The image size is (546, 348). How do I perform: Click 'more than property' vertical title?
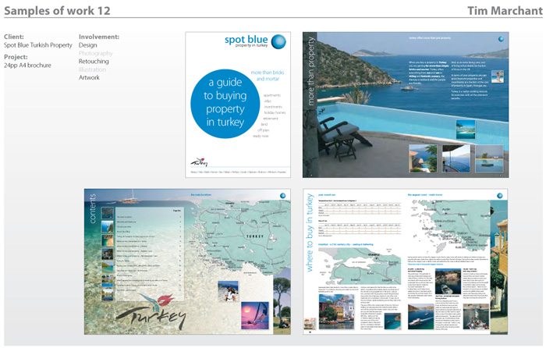point(310,72)
